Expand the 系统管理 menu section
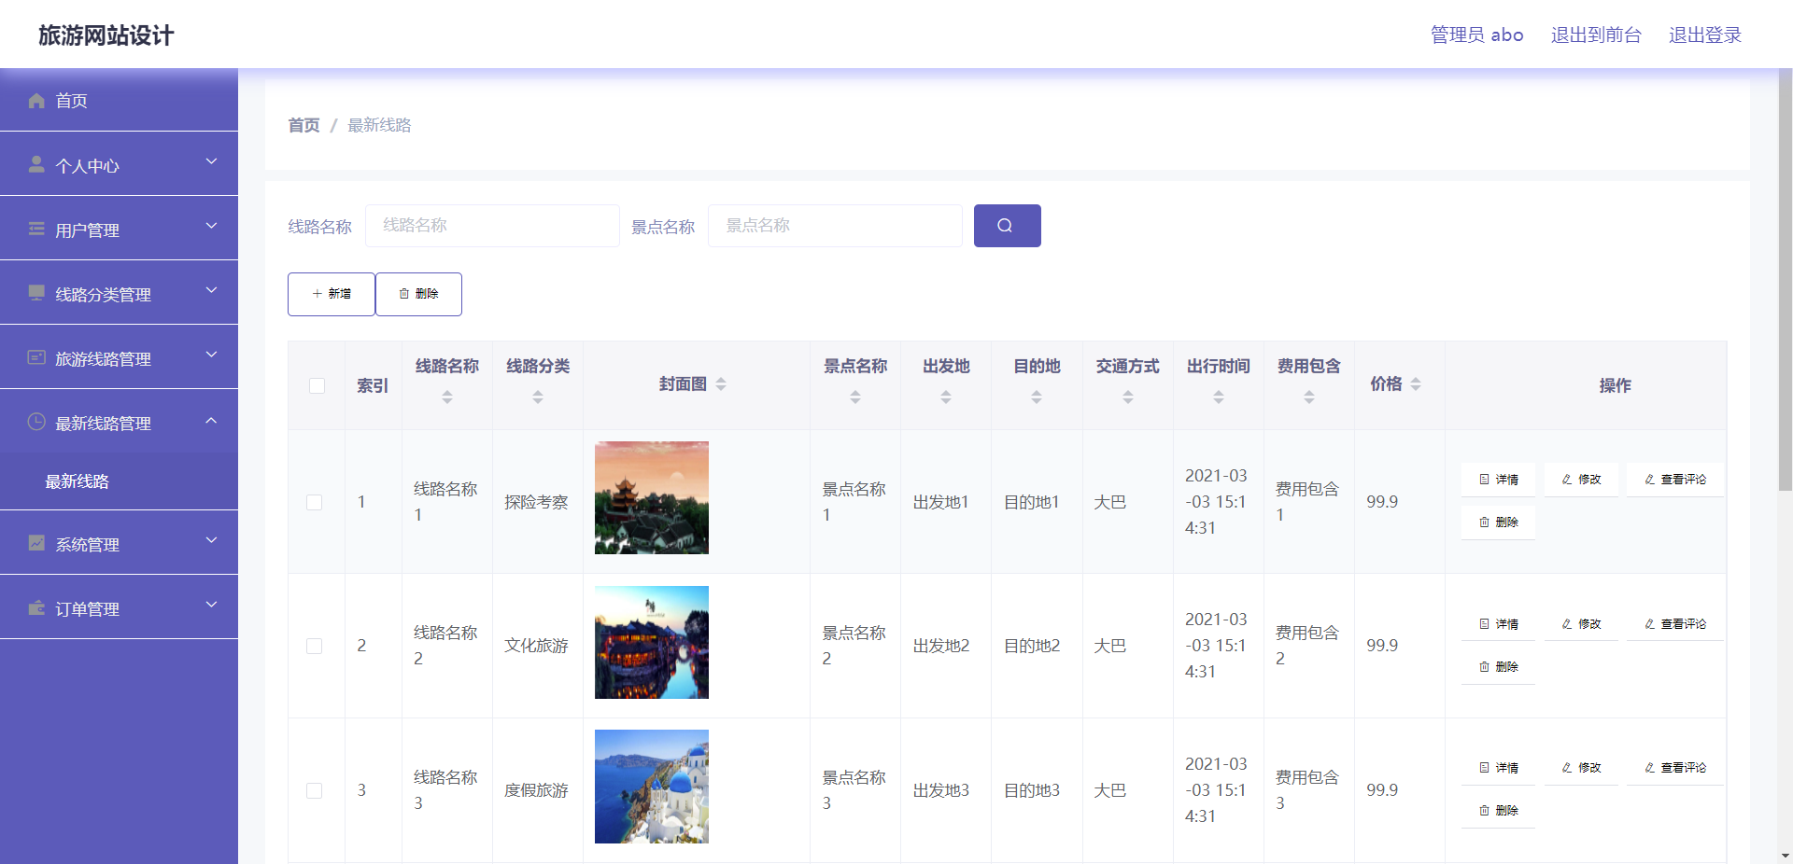 point(120,542)
